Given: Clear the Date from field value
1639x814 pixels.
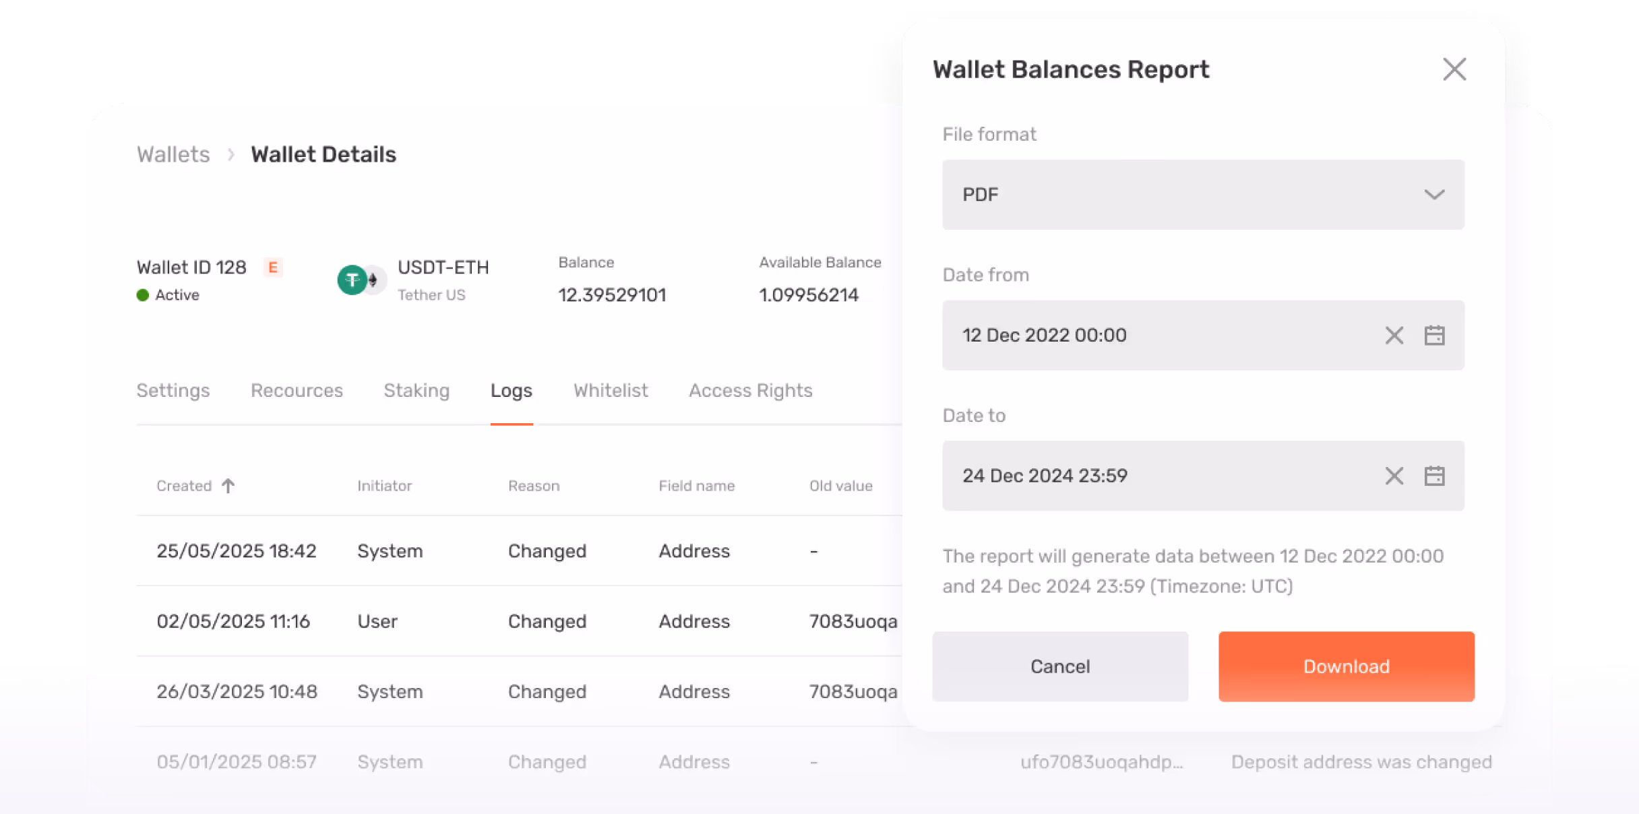Looking at the screenshot, I should point(1394,335).
